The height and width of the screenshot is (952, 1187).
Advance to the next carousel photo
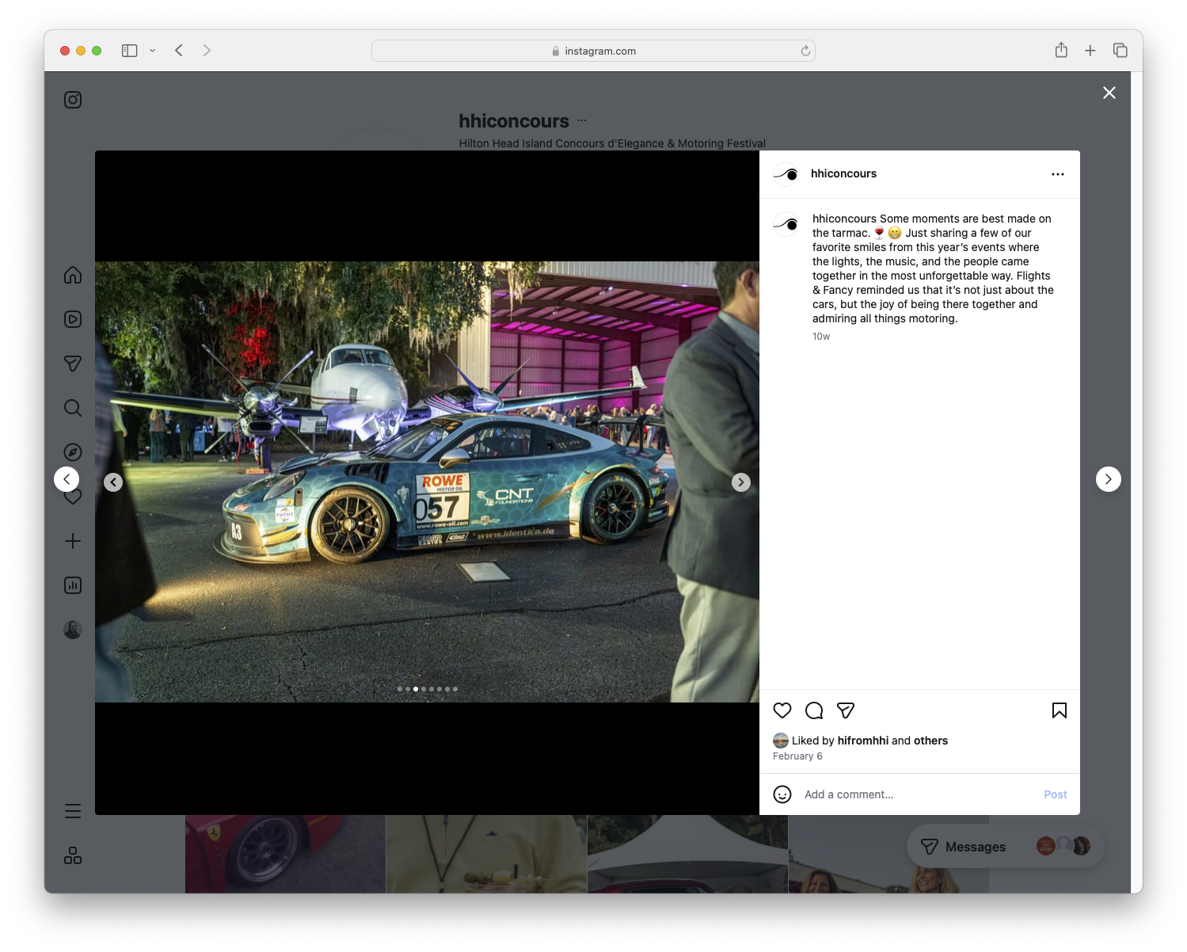click(741, 482)
